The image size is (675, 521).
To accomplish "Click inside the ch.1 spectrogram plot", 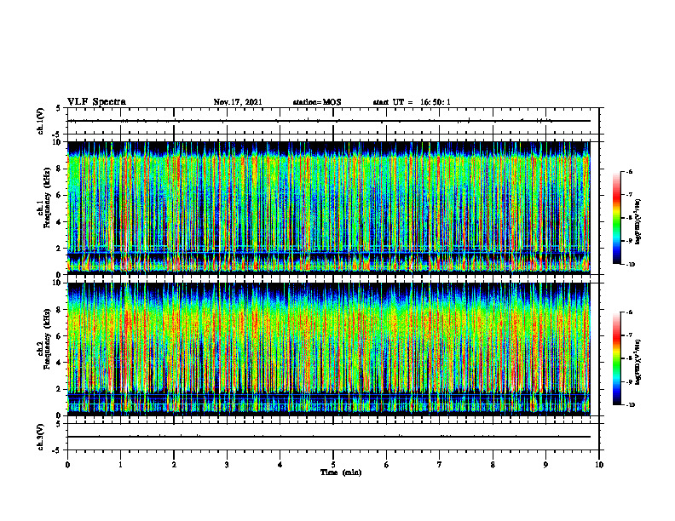I will pyautogui.click(x=328, y=208).
